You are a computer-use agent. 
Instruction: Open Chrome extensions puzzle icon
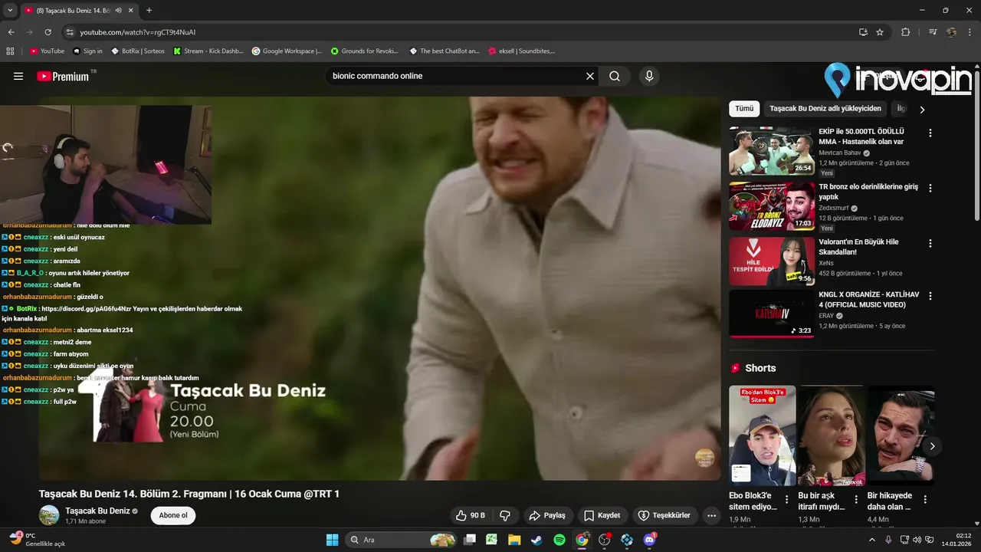[x=905, y=32]
